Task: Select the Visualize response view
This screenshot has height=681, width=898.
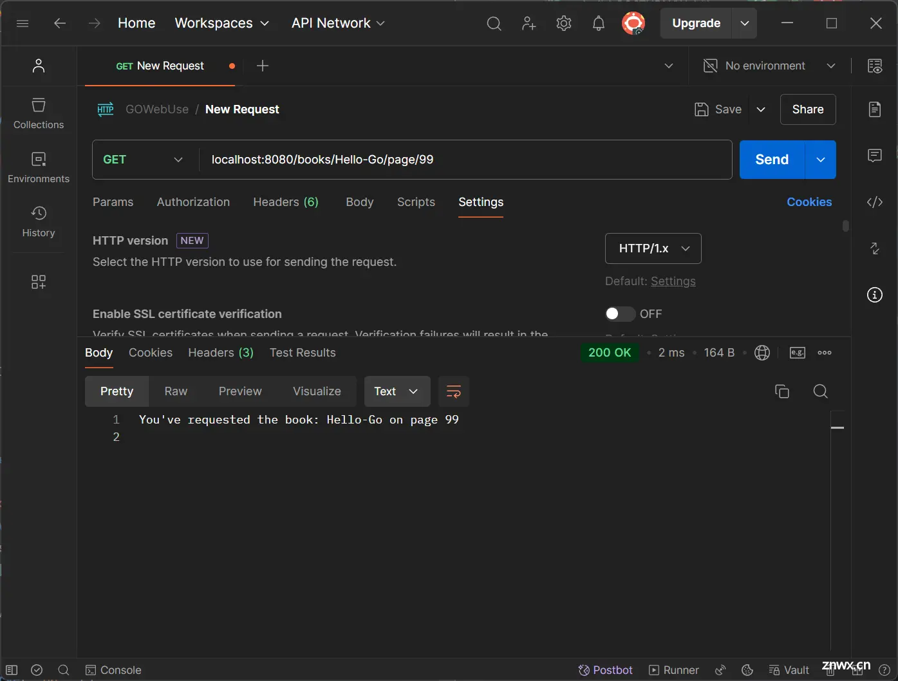Action: click(x=317, y=391)
